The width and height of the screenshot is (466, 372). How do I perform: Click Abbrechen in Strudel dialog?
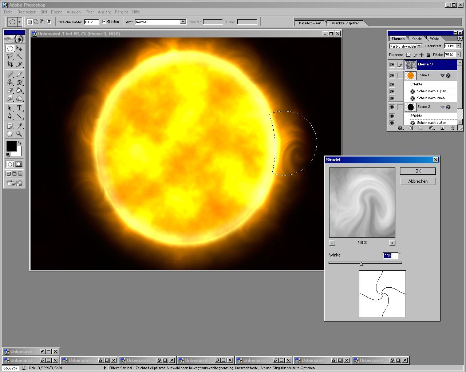point(418,181)
